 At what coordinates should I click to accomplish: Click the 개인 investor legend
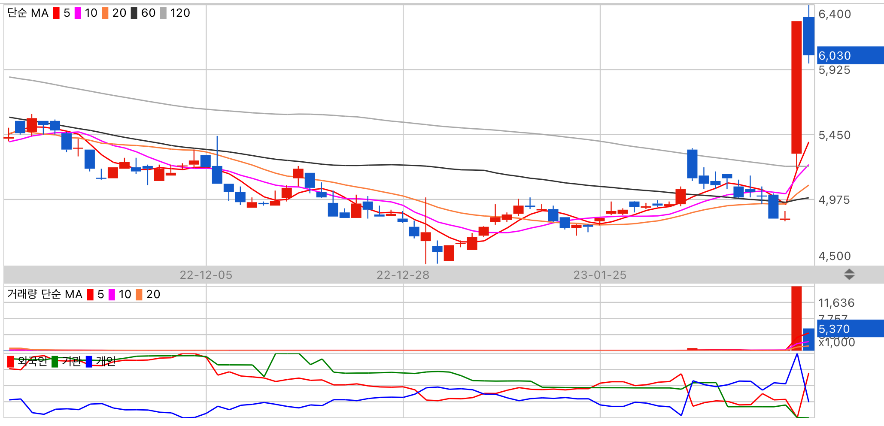[x=101, y=362]
